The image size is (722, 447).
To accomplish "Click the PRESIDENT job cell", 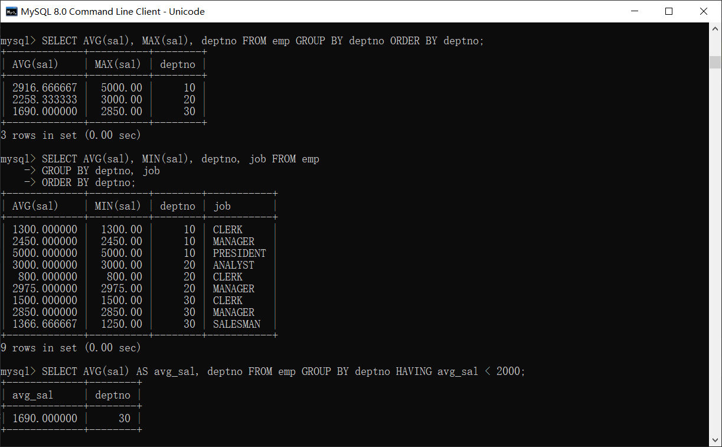I will pos(240,253).
